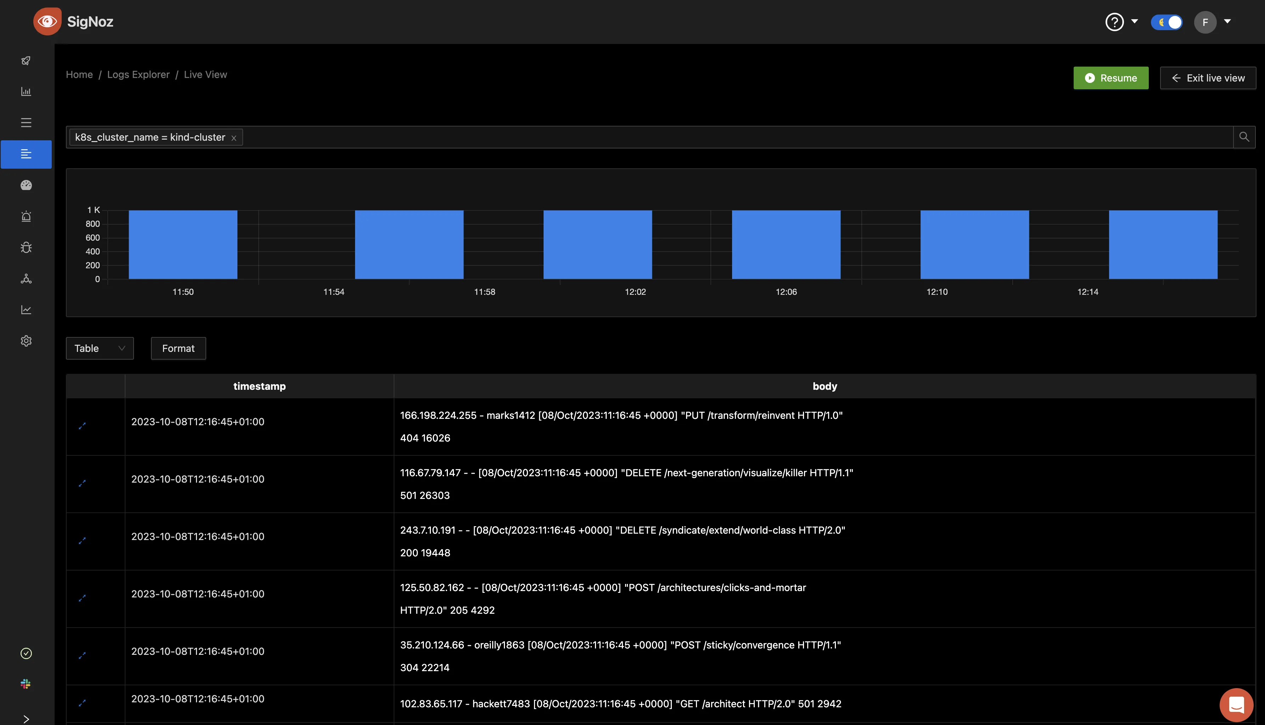Select the Logs sidebar icon
Viewport: 1265px width, 725px height.
point(26,154)
